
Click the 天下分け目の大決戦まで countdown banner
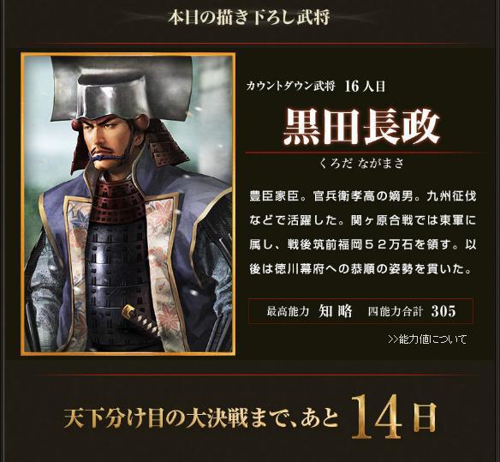[250, 417]
